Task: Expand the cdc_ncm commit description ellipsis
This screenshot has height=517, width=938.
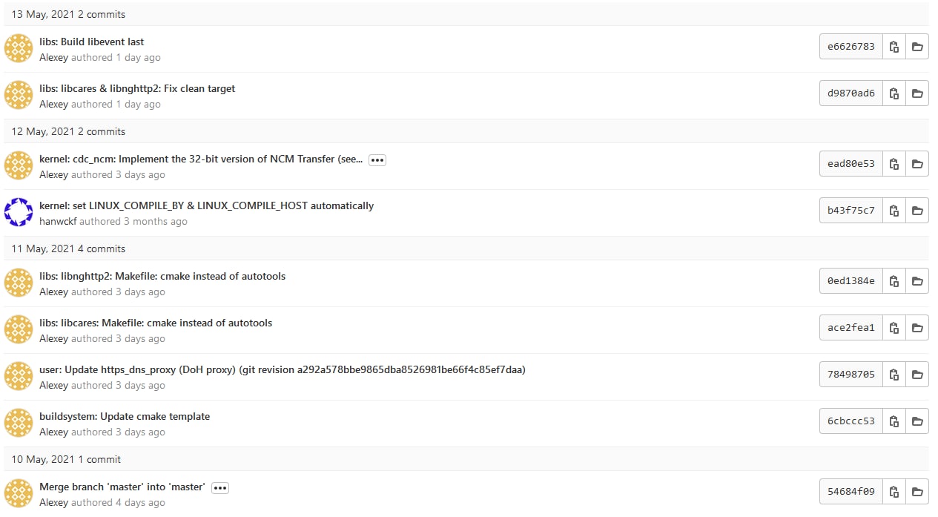Action: (x=377, y=160)
